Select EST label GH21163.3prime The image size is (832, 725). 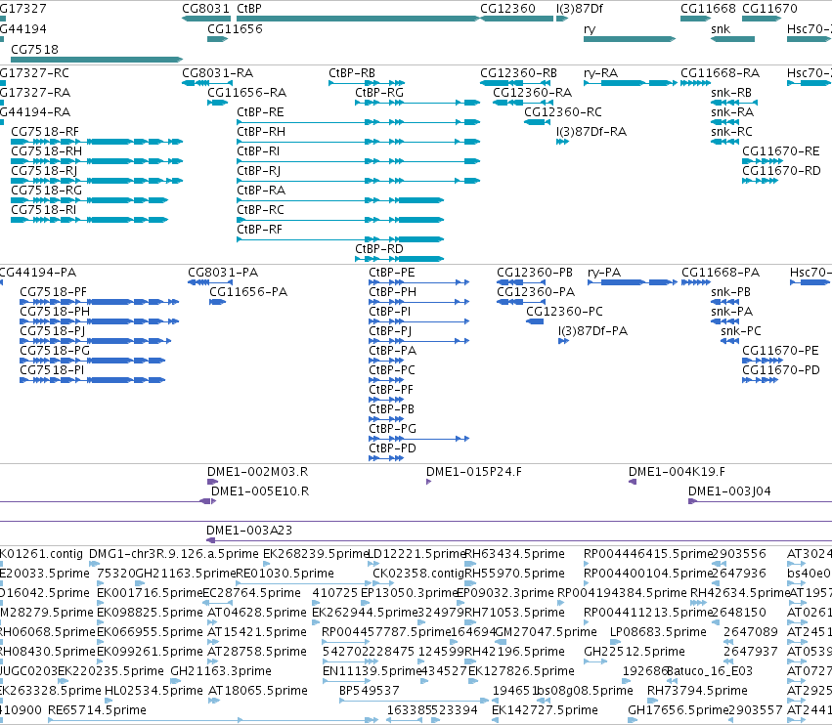(221, 671)
